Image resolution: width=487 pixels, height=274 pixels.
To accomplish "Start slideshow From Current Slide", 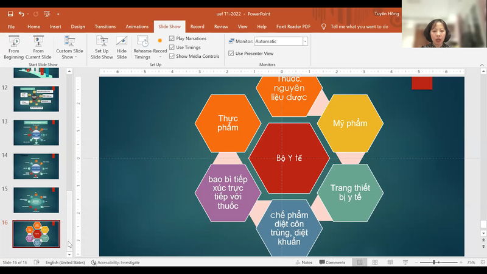I will (x=38, y=46).
